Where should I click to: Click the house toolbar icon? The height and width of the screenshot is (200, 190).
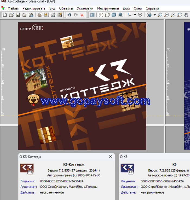click(53, 15)
